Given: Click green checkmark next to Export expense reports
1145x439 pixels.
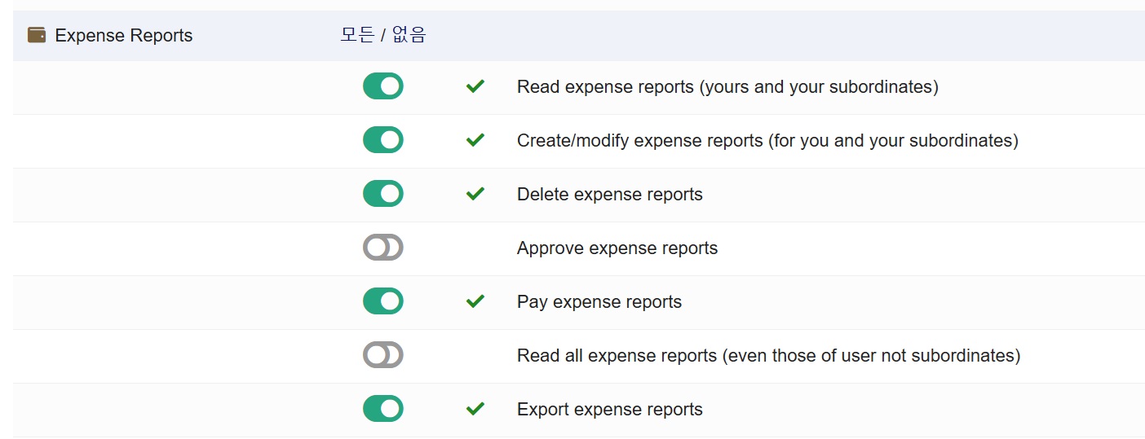Looking at the screenshot, I should [475, 409].
